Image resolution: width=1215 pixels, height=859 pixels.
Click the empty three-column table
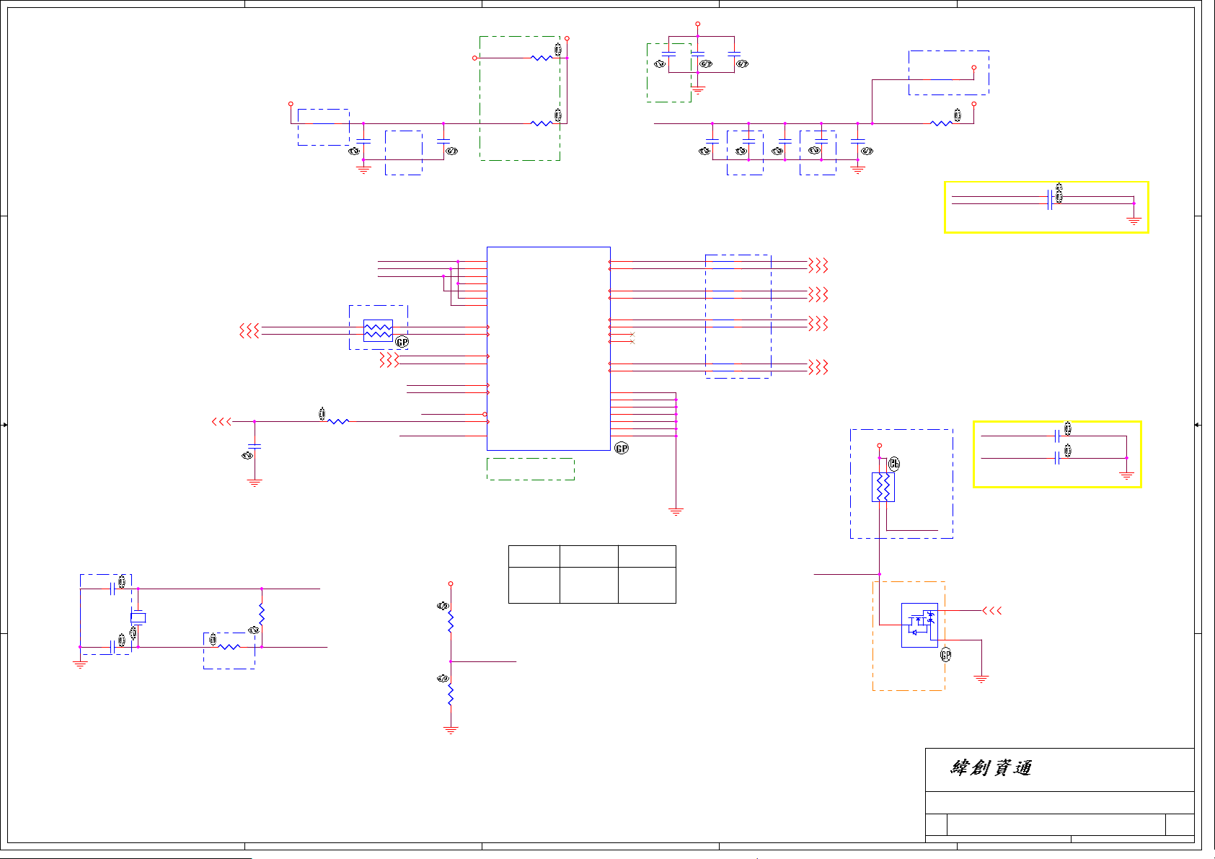point(592,574)
